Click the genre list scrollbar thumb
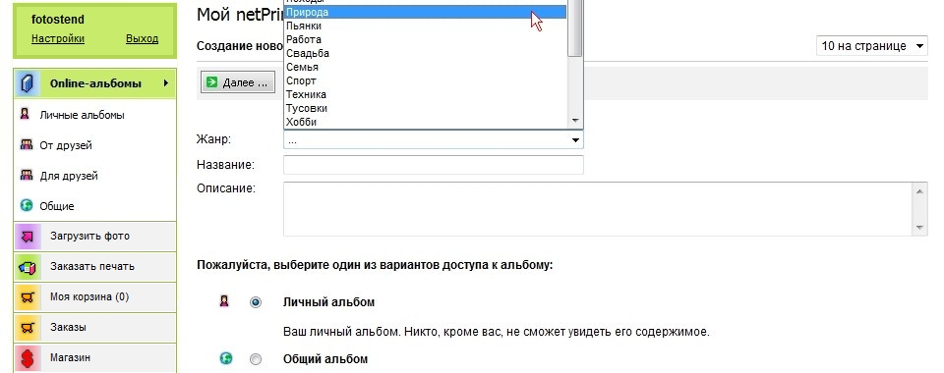This screenshot has height=373, width=944. (x=575, y=27)
